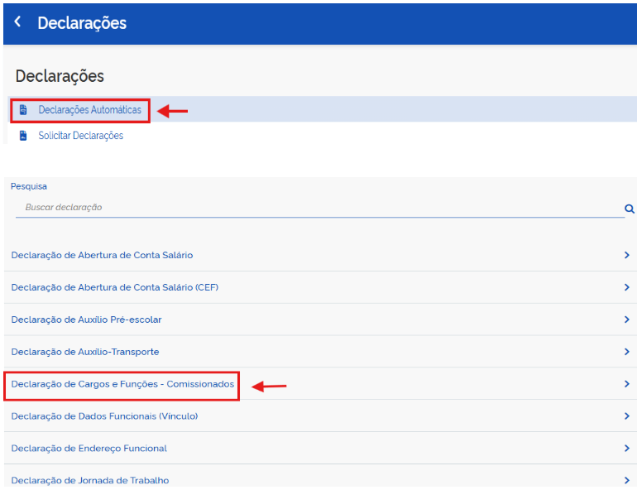
Task: Click the search magnifier icon
Action: (x=630, y=209)
